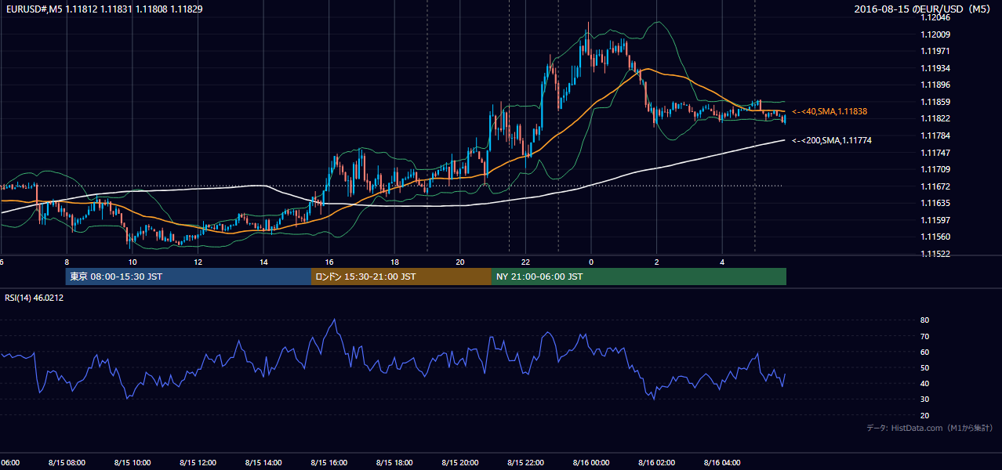Screen dimensions: 1002x470
Task: Click price level 1.11971 on the axis
Action: 936,51
